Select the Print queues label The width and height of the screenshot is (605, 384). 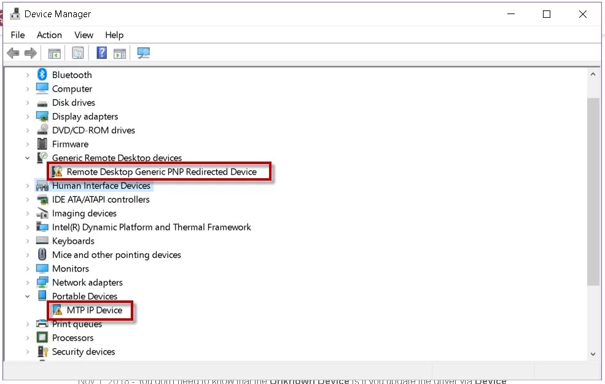coord(77,324)
